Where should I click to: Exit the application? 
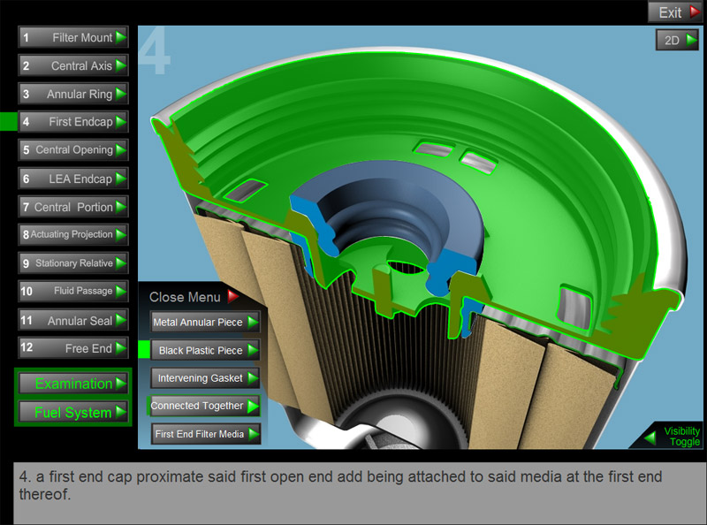pos(674,12)
